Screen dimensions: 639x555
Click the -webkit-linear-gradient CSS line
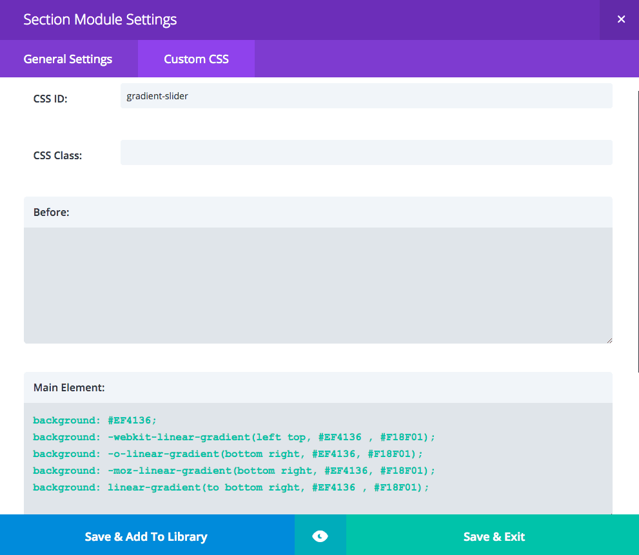[234, 437]
